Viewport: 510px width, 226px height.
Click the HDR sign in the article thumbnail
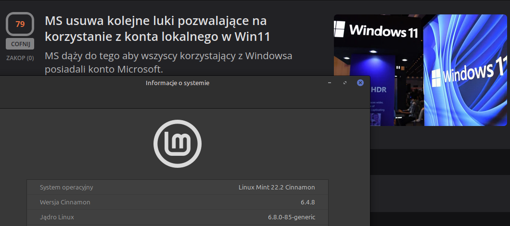(x=379, y=90)
